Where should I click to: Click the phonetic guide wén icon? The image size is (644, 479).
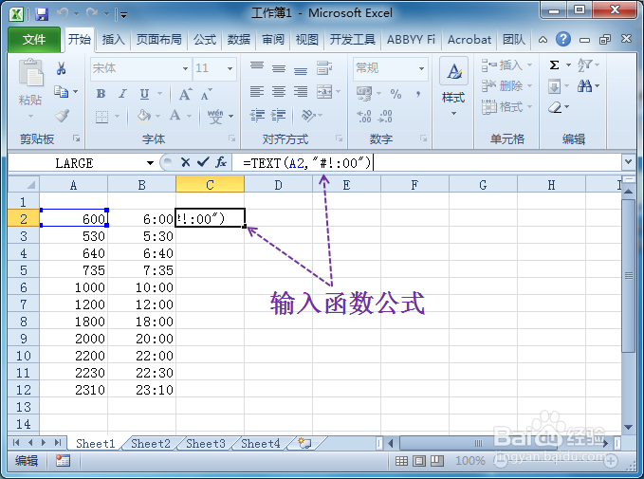[x=215, y=117]
